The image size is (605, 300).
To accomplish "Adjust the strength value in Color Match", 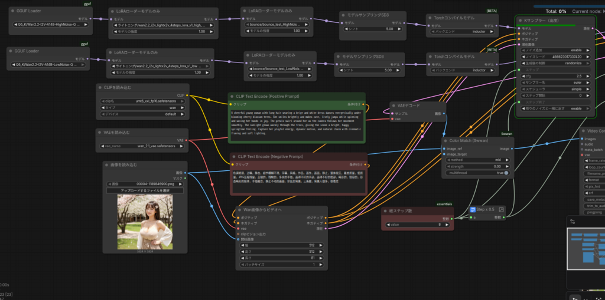I will tap(477, 166).
